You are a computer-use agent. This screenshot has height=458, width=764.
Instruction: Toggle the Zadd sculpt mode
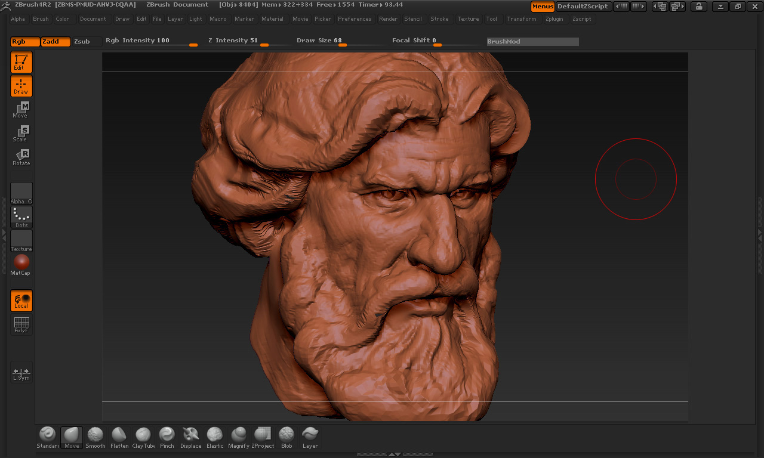pyautogui.click(x=56, y=42)
